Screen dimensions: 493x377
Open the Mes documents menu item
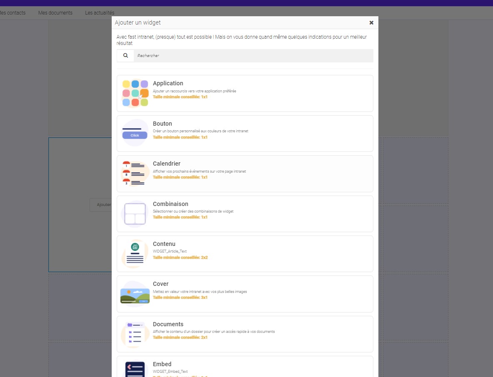point(55,13)
